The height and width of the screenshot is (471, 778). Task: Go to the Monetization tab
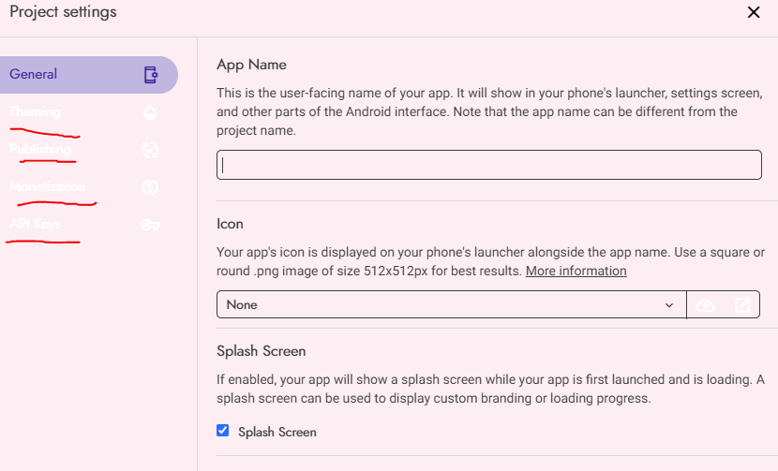pos(47,187)
